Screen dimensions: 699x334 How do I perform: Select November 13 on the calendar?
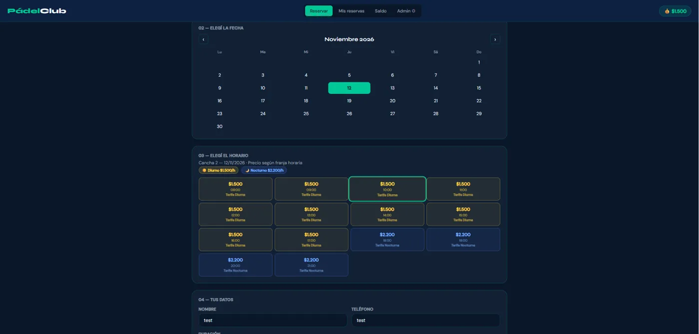392,88
